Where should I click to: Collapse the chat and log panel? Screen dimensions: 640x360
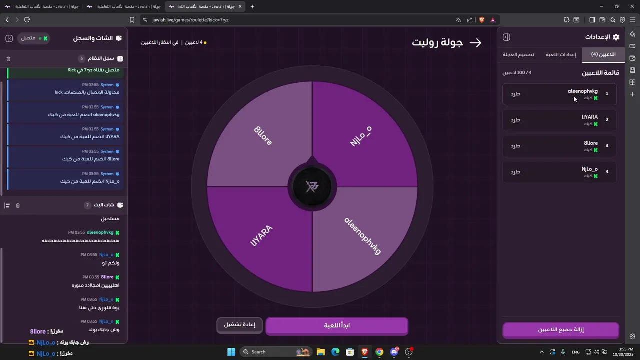coord(9,38)
